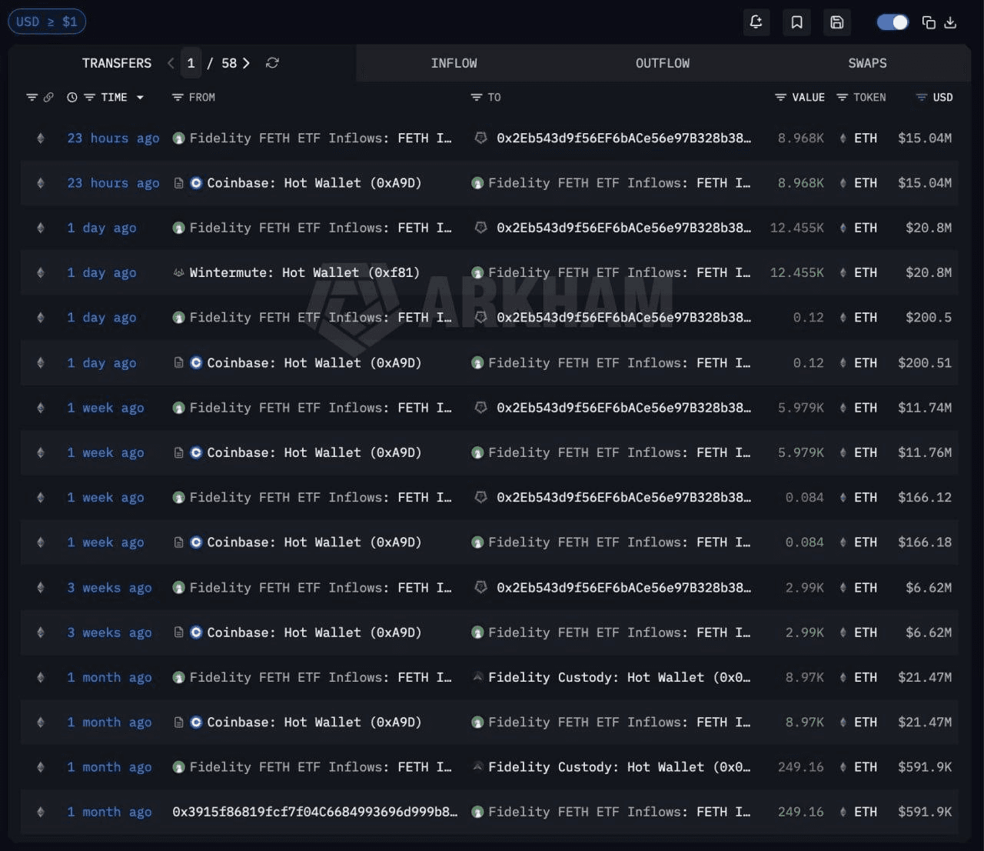Open the filter icon left of the link header
Image resolution: width=984 pixels, height=851 pixels.
pyautogui.click(x=32, y=98)
